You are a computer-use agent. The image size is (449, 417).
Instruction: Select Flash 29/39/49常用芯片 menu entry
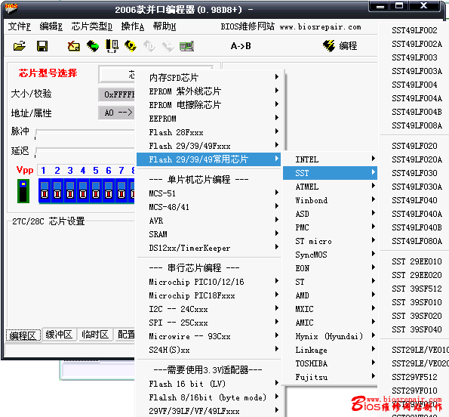pyautogui.click(x=208, y=159)
